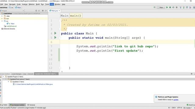Click the CRLF line separator selector
The height and width of the screenshot is (109, 195).
pos(174,108)
